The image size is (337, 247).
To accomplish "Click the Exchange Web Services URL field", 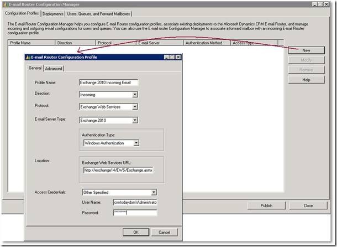I will click(118, 170).
